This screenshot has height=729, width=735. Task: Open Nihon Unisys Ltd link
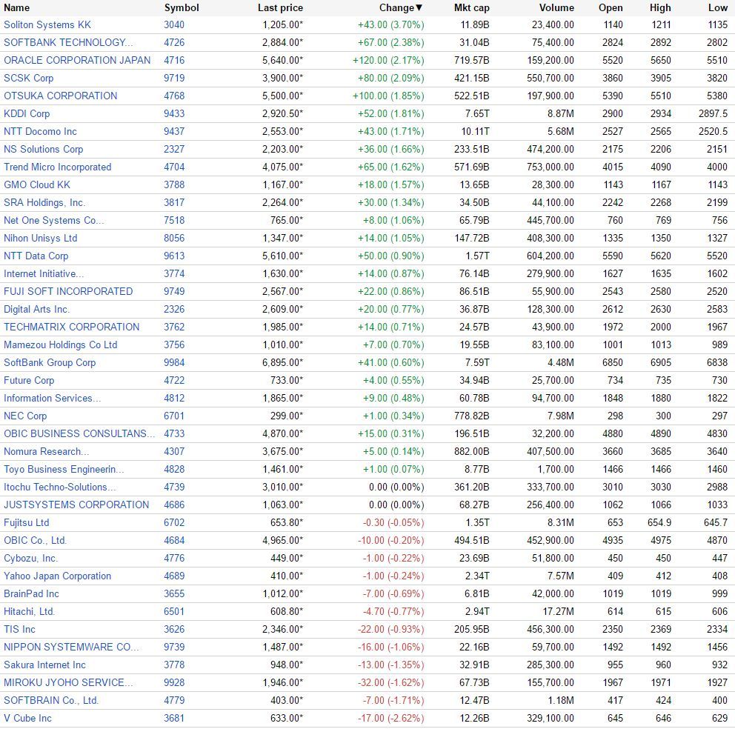pos(40,239)
